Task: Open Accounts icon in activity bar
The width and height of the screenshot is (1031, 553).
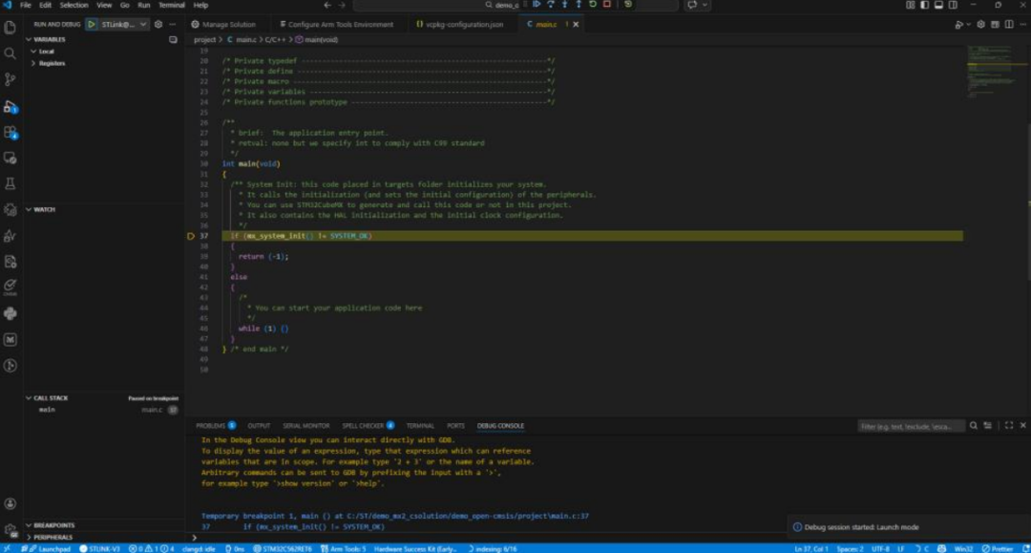Action: pyautogui.click(x=10, y=504)
